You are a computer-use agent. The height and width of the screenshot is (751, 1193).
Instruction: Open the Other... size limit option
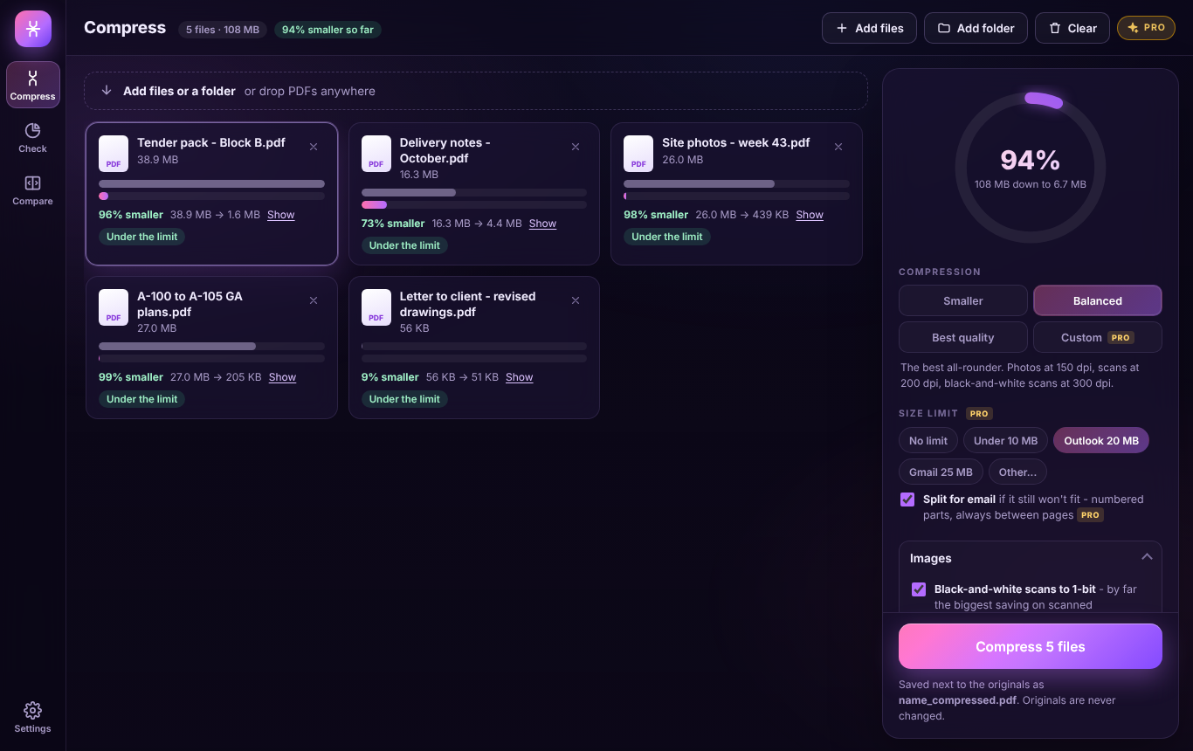1017,472
